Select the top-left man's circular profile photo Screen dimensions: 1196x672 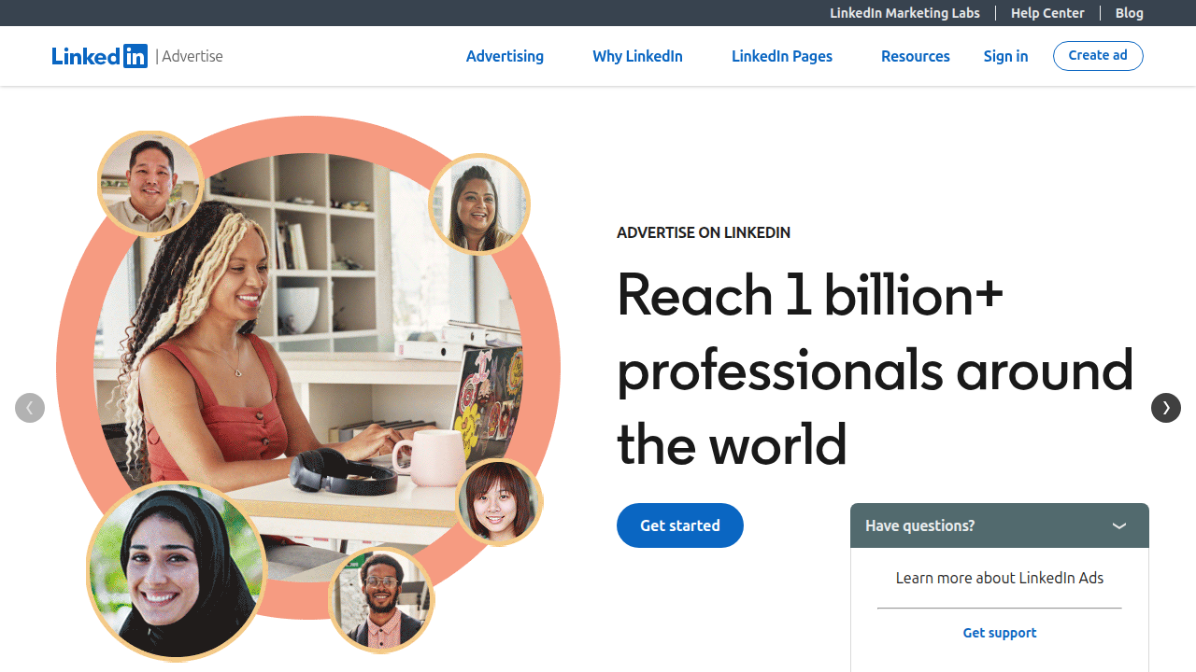[x=150, y=183]
